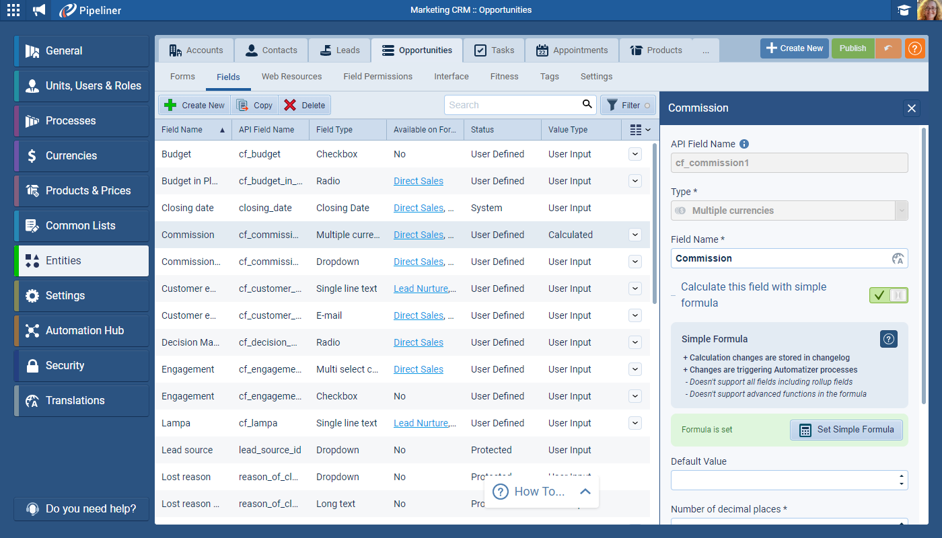Click the API Field Name info icon
942x538 pixels.
[x=744, y=144]
